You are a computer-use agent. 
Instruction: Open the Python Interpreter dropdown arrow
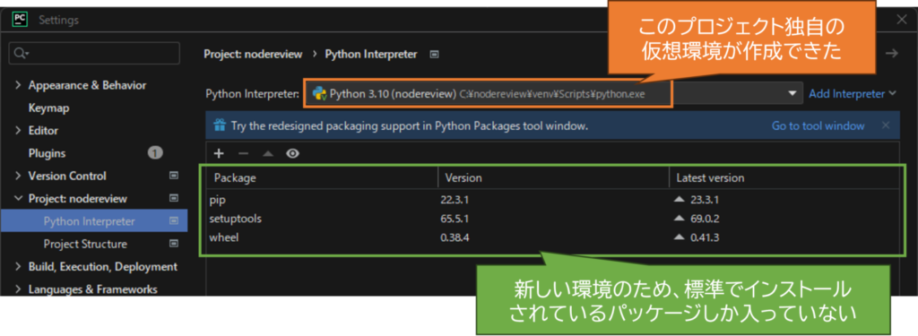pos(792,94)
